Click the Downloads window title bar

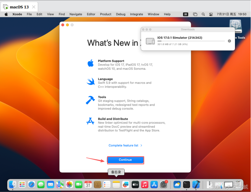click(x=188, y=29)
